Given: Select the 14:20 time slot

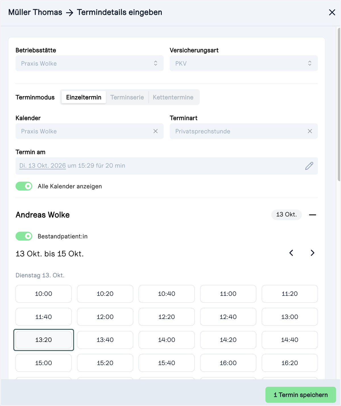Looking at the screenshot, I should point(228,340).
